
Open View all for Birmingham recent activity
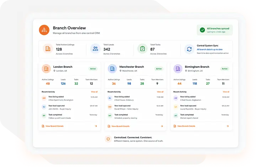[x=226, y=92]
